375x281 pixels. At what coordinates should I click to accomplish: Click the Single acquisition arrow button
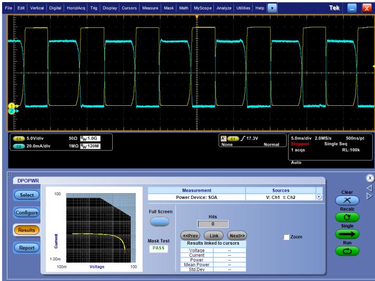[x=347, y=234]
